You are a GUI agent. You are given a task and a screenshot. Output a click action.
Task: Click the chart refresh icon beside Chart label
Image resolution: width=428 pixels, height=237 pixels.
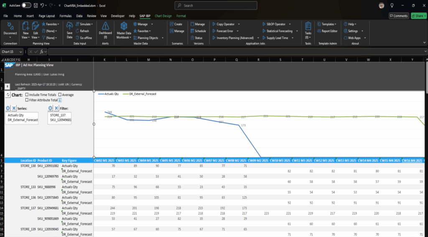point(8,95)
